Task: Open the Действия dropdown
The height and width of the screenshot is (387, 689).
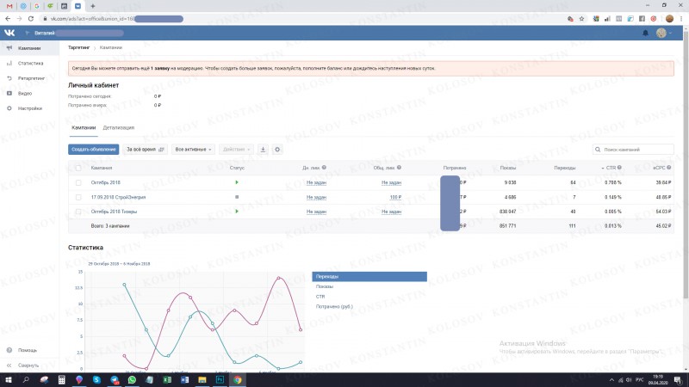Action: tap(236, 150)
